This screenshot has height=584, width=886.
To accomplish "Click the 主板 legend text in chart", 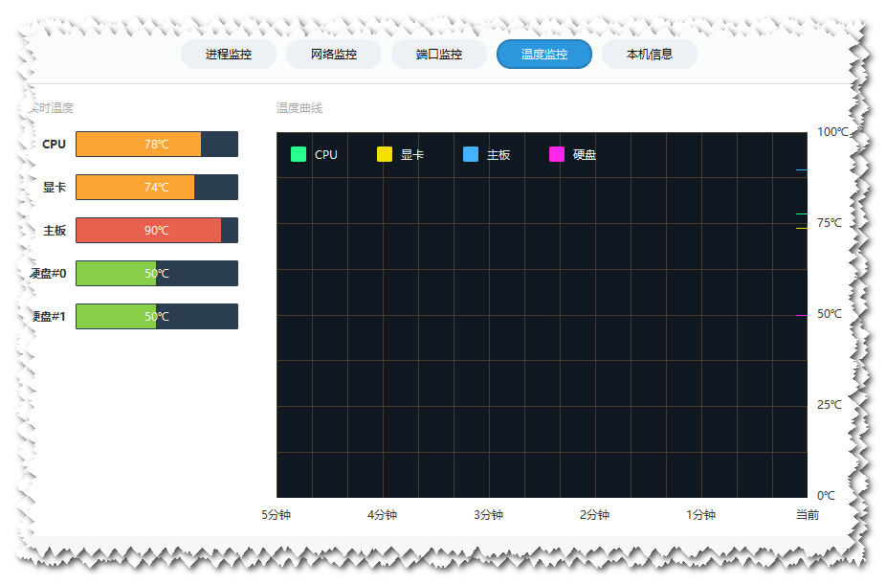I will (x=498, y=154).
